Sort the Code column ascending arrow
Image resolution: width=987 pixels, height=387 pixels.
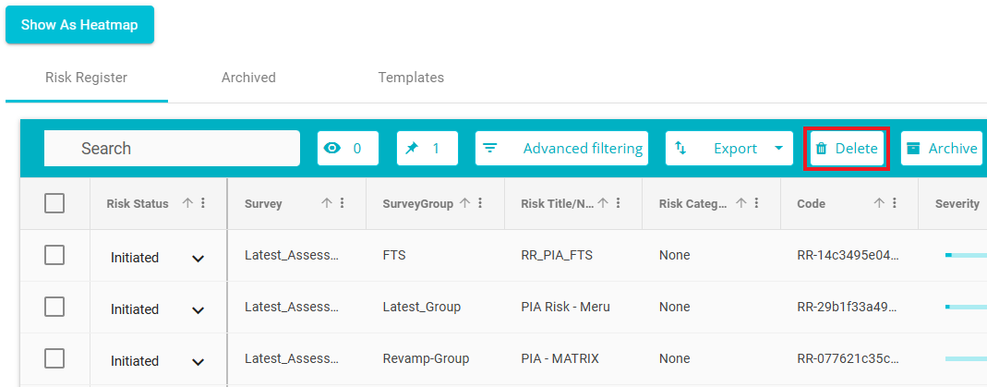pyautogui.click(x=879, y=203)
